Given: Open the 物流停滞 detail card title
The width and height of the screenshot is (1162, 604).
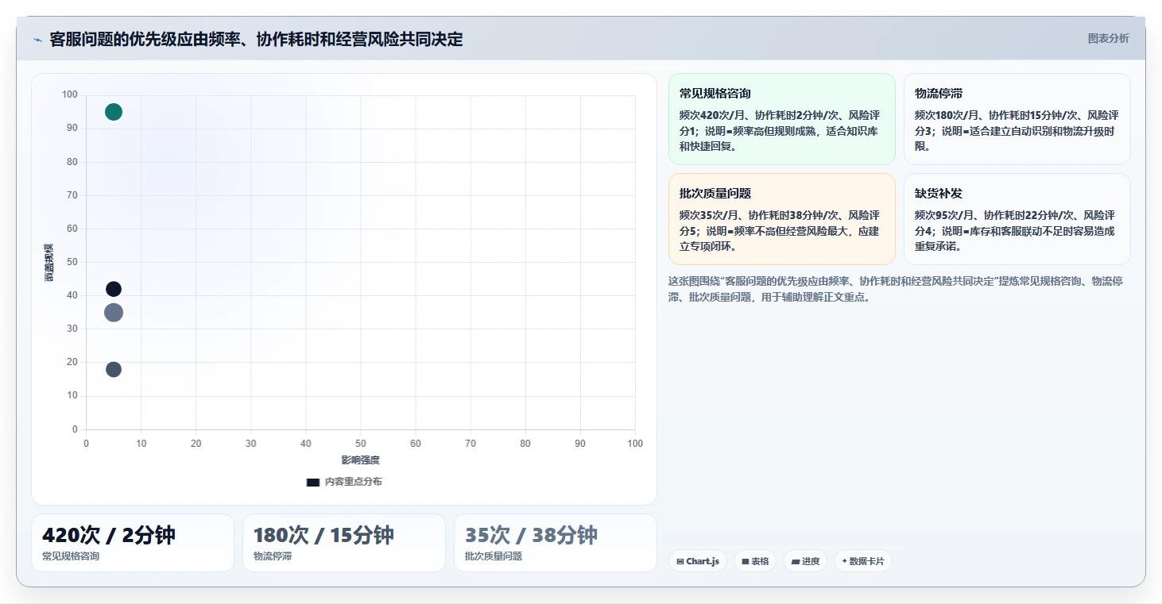Looking at the screenshot, I should (939, 94).
